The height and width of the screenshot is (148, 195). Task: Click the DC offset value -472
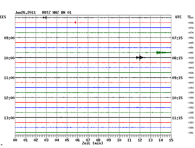point(190,28)
